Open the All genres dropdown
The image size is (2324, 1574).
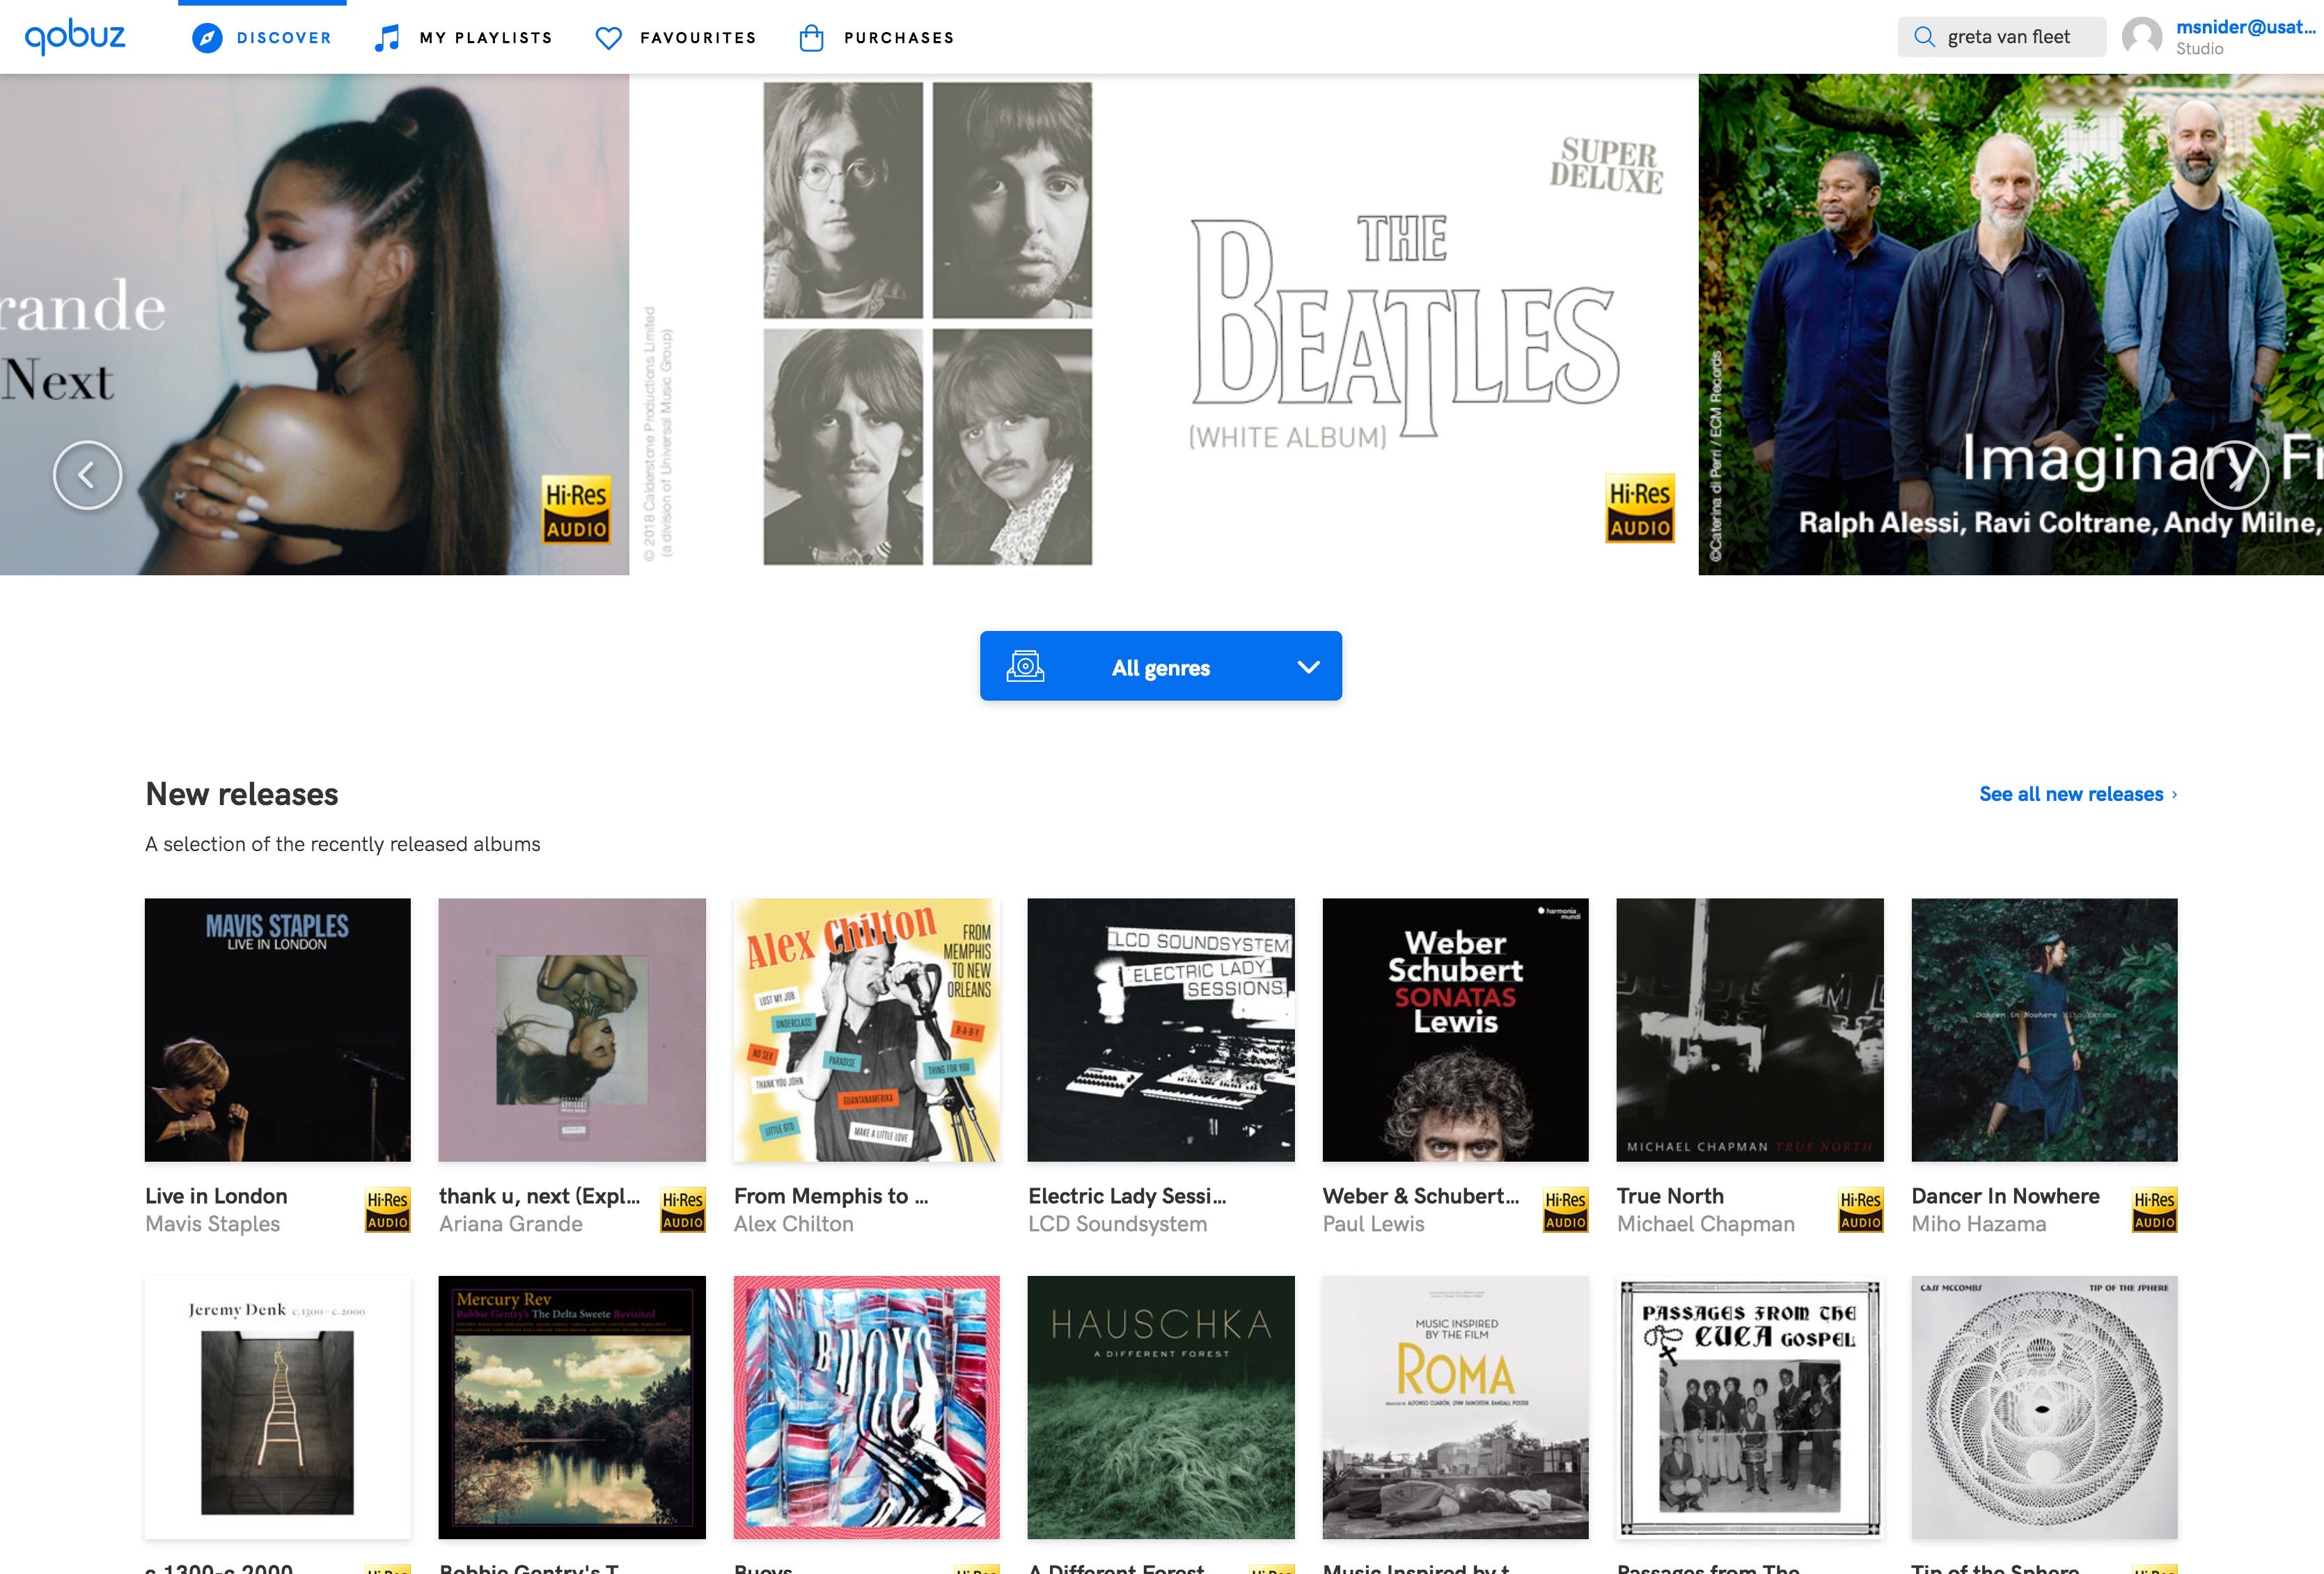coord(1160,667)
